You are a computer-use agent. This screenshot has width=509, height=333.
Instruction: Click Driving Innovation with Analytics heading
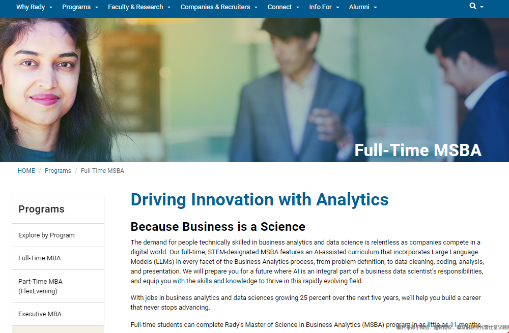(260, 199)
